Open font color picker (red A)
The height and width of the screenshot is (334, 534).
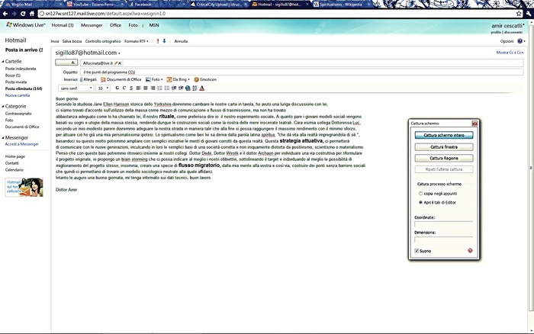(x=201, y=88)
